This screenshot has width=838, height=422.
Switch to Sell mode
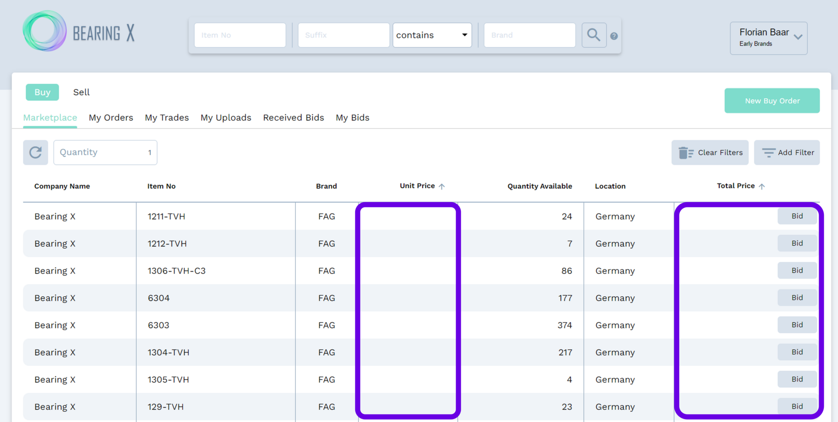(81, 92)
